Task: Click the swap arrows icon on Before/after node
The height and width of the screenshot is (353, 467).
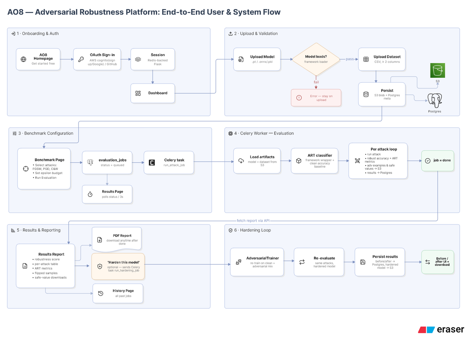Action: point(428,262)
